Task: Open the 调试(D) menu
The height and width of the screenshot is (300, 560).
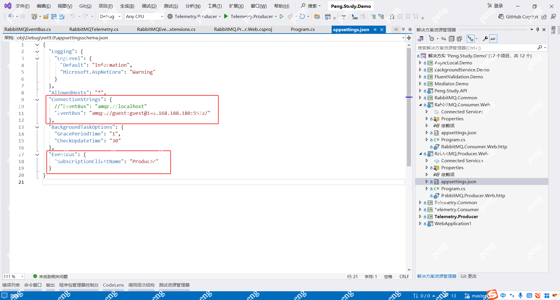Action: tap(149, 6)
